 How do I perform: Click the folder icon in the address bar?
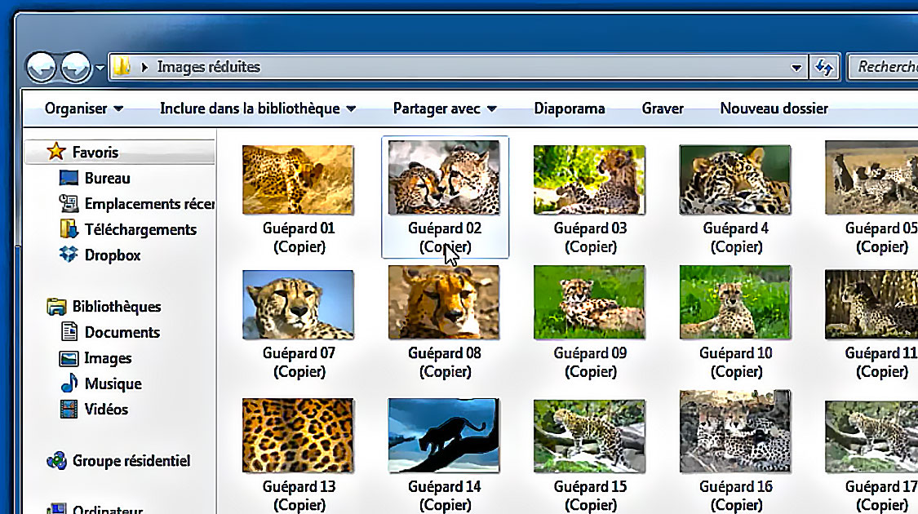tap(122, 66)
